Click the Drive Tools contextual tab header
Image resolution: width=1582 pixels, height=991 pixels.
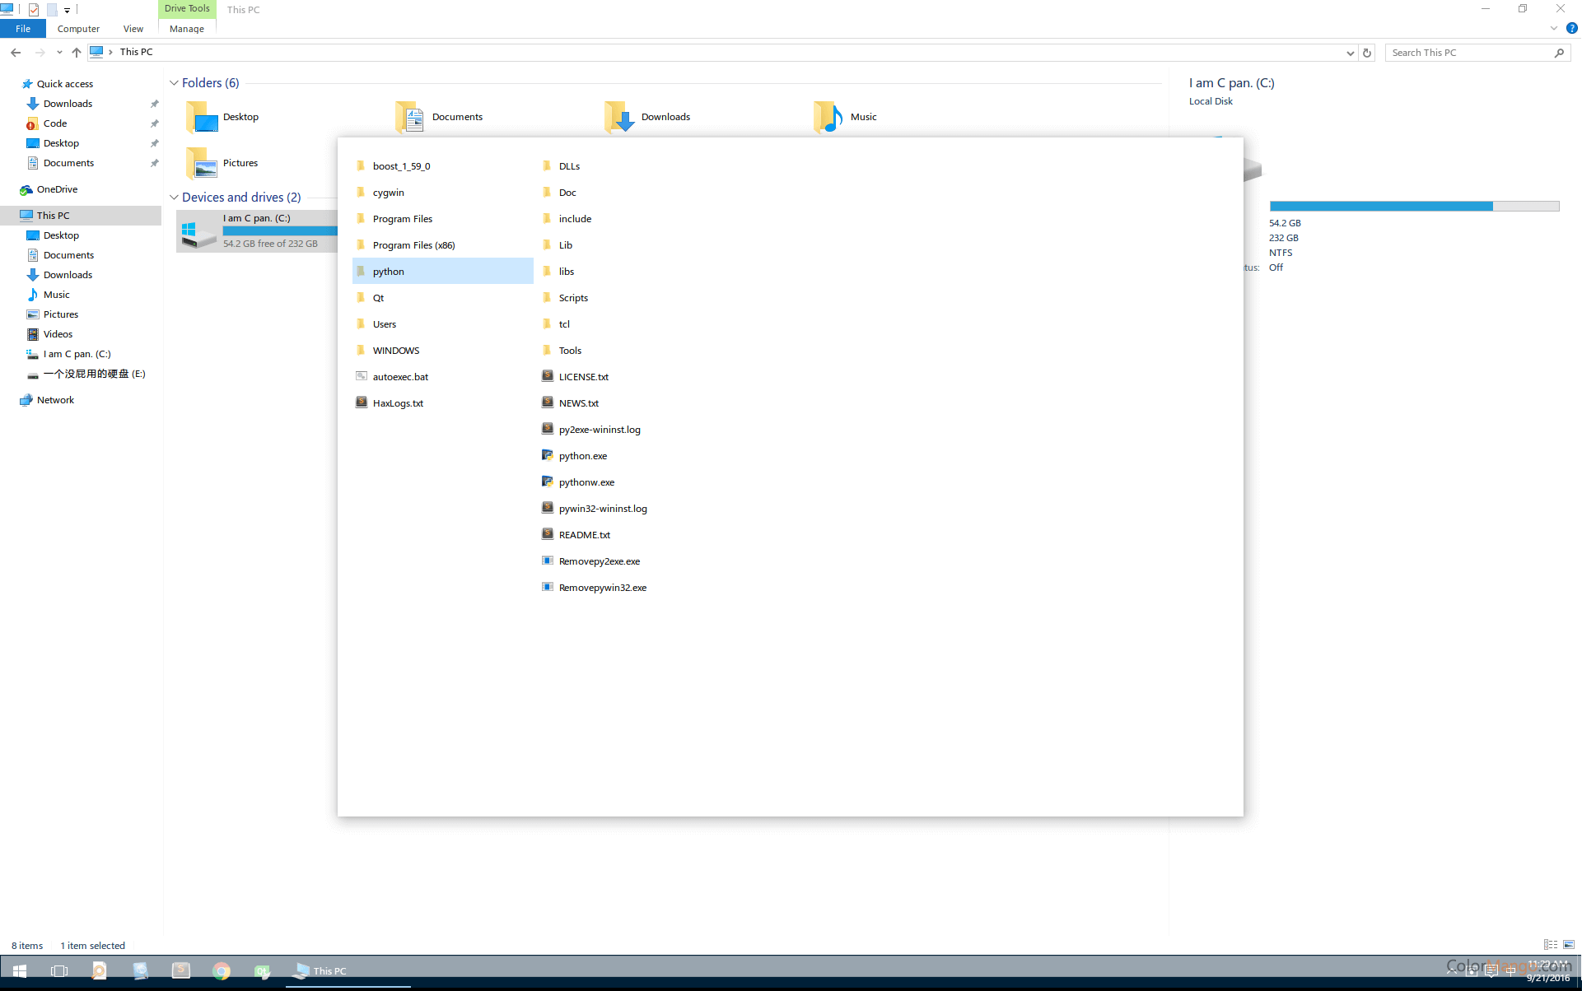(187, 9)
